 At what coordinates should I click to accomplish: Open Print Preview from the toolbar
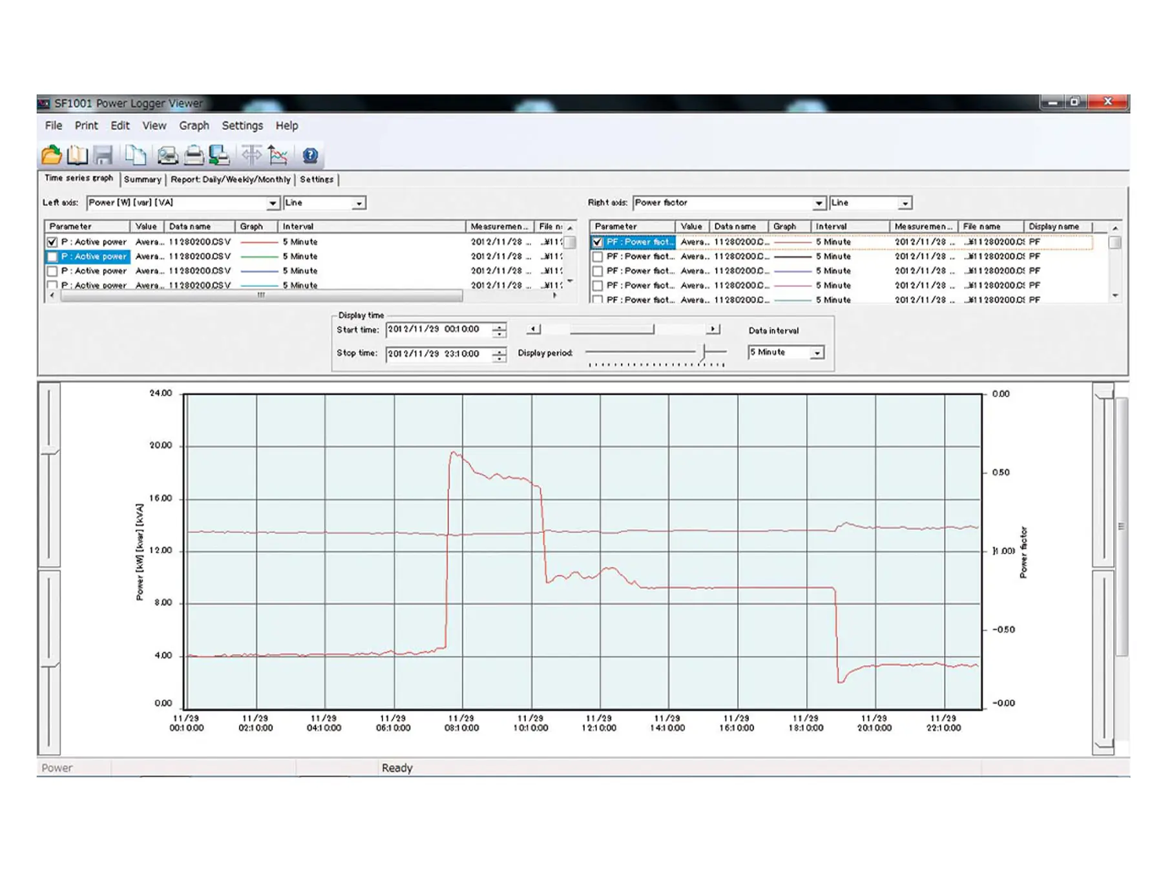click(167, 155)
